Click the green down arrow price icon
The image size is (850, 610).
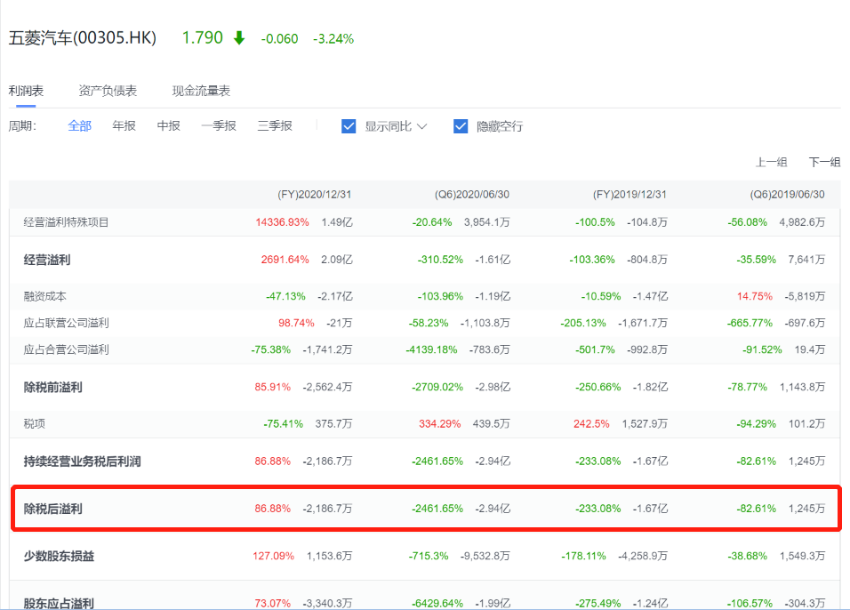239,38
